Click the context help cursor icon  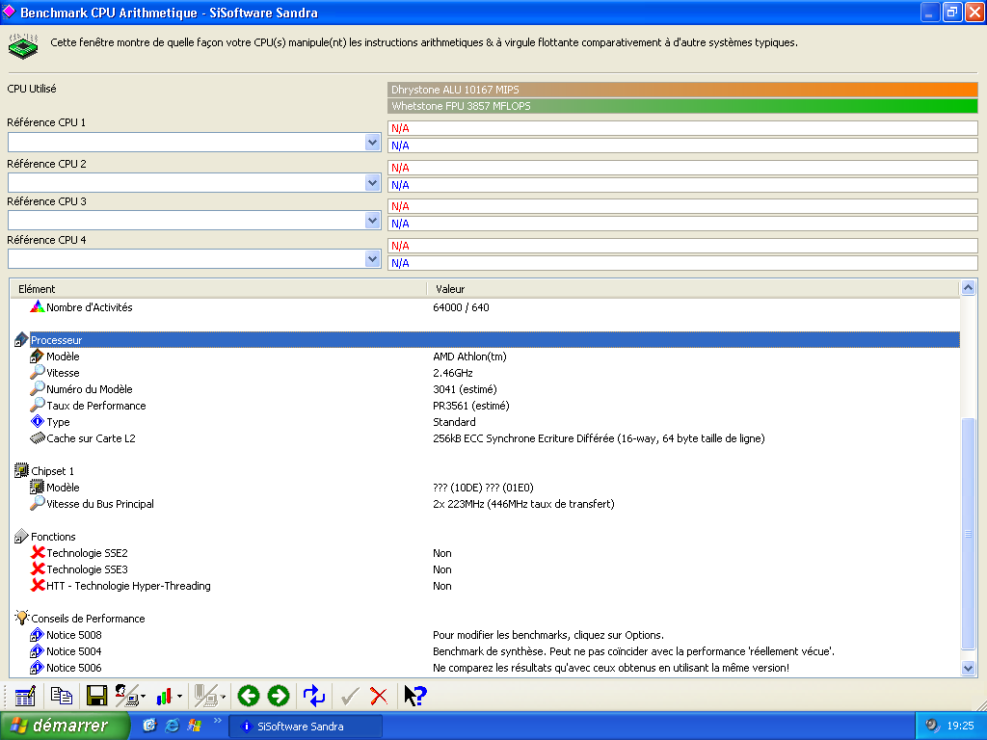[415, 696]
